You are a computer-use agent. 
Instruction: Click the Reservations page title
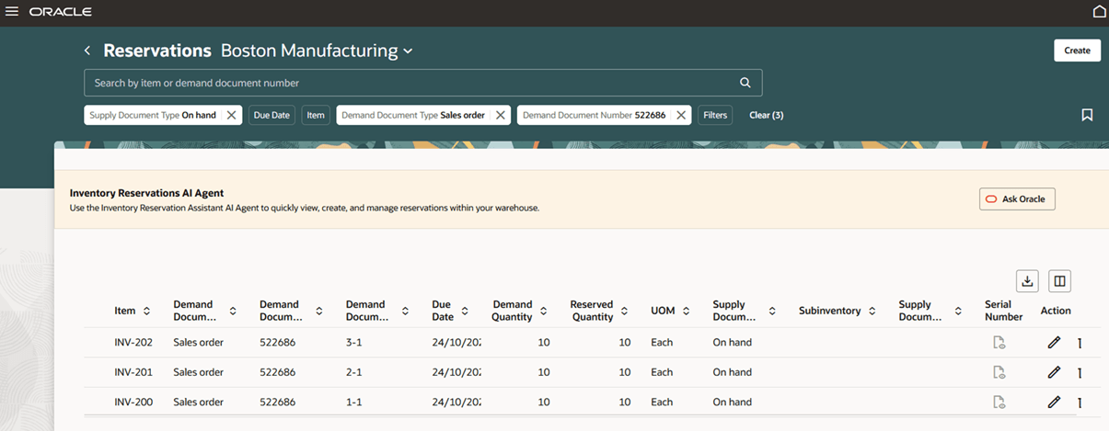tap(157, 51)
